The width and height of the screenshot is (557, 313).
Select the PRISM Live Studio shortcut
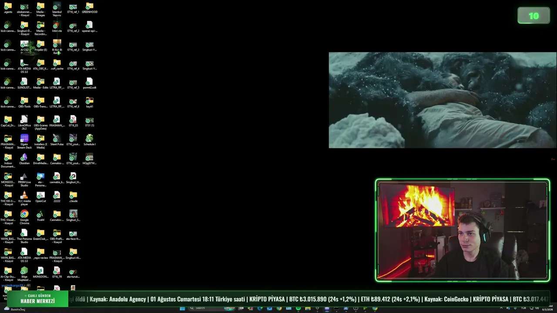[24, 180]
